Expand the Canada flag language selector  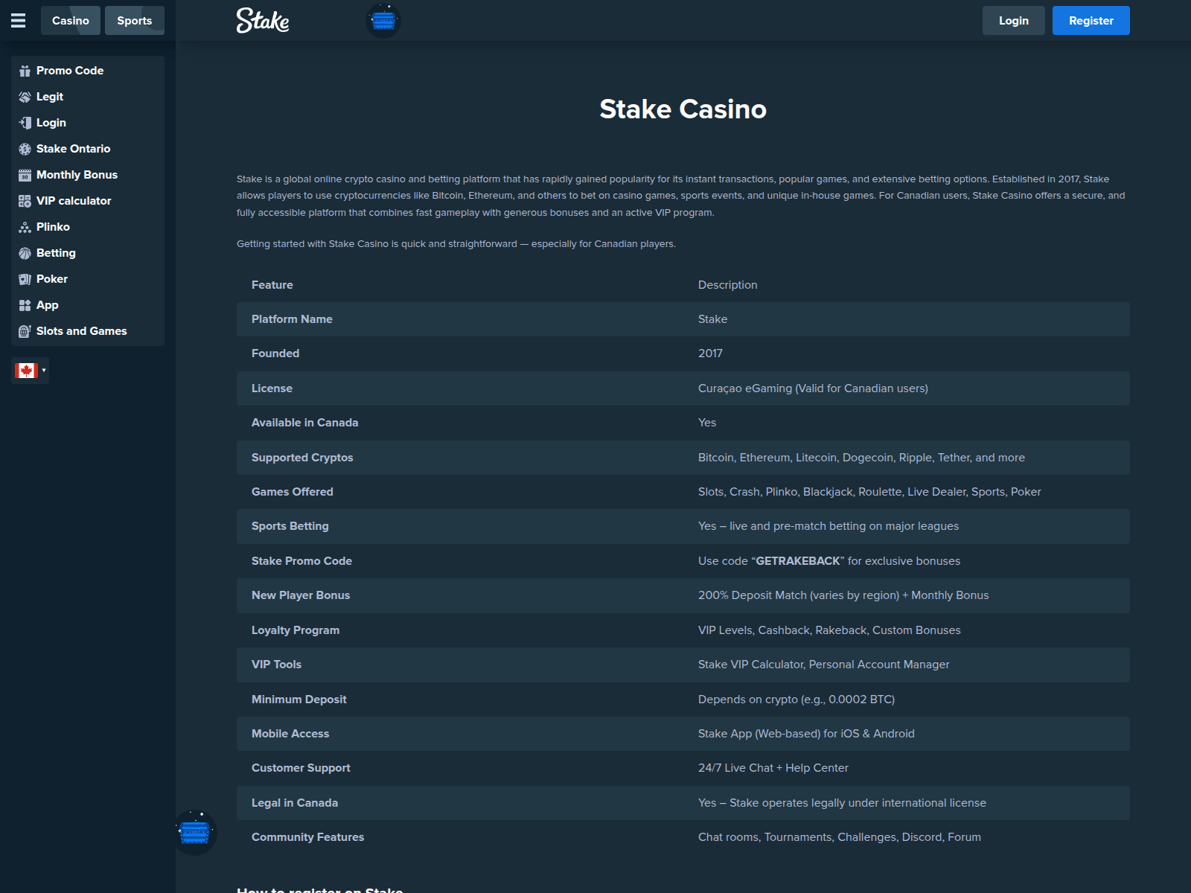(x=25, y=370)
